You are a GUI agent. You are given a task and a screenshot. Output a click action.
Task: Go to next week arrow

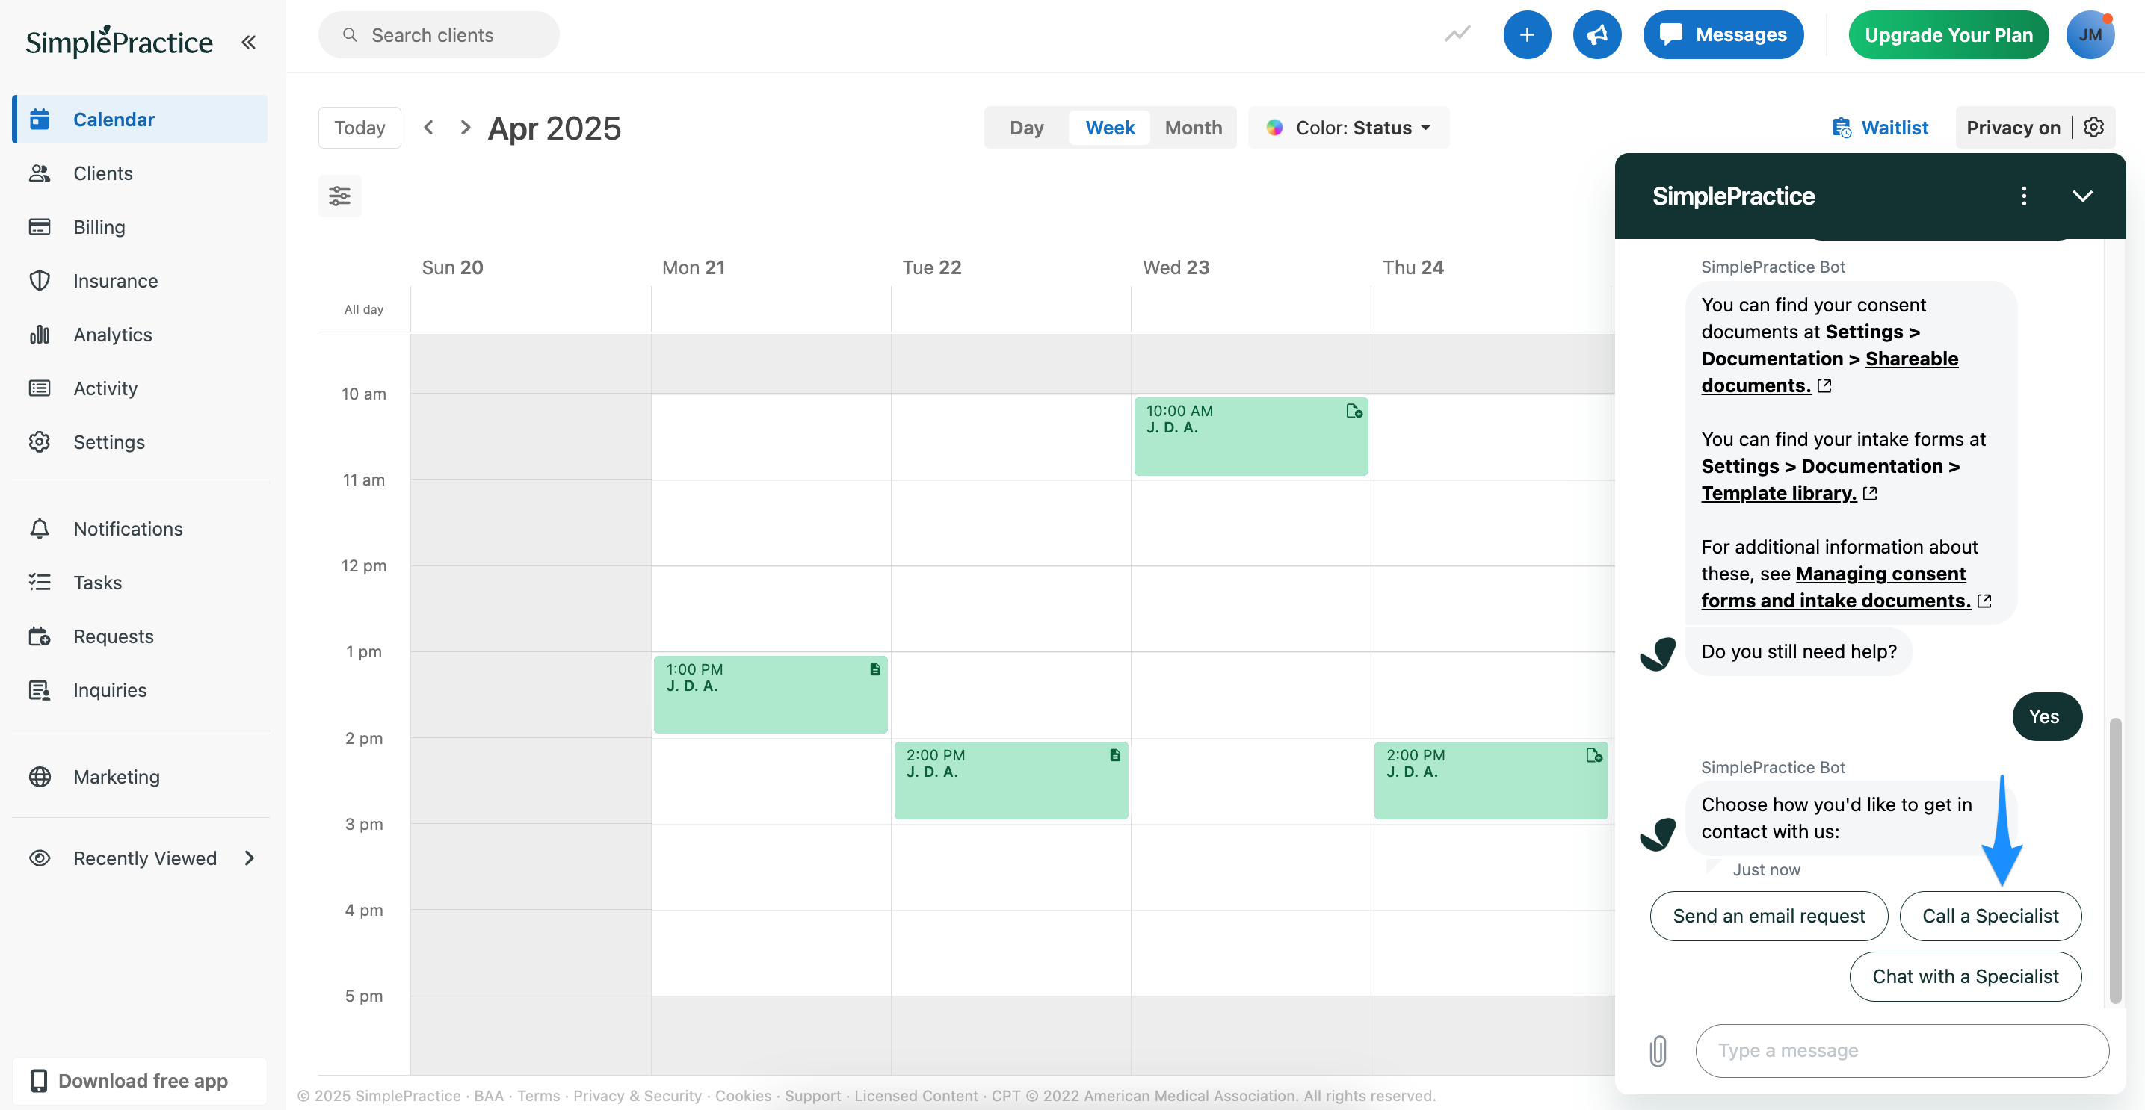coord(466,127)
